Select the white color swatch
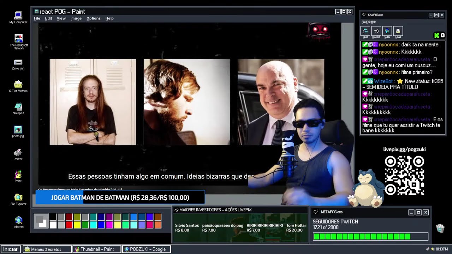This screenshot has width=452, height=254. point(53,225)
